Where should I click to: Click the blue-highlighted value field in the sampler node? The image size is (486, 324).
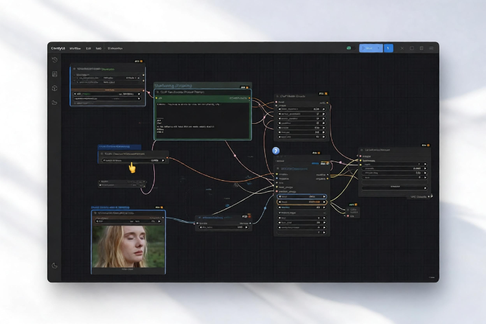tap(301, 196)
